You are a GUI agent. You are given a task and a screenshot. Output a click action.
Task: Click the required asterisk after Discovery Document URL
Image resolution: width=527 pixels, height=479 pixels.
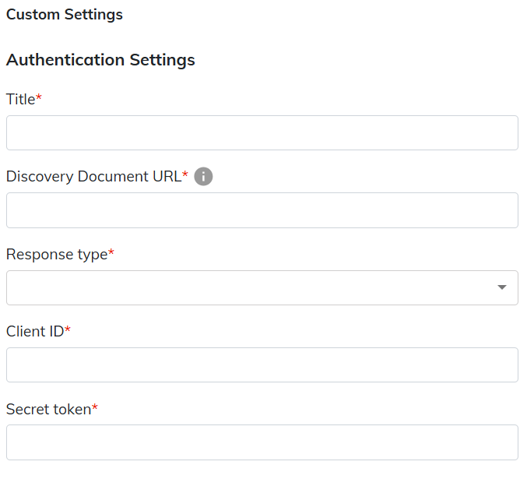coord(185,175)
